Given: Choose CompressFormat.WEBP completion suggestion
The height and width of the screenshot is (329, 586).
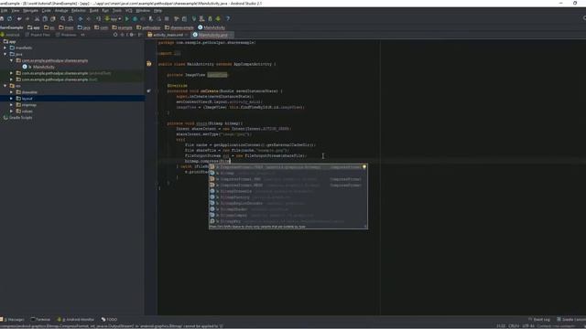Looking at the screenshot, I should (x=288, y=185).
